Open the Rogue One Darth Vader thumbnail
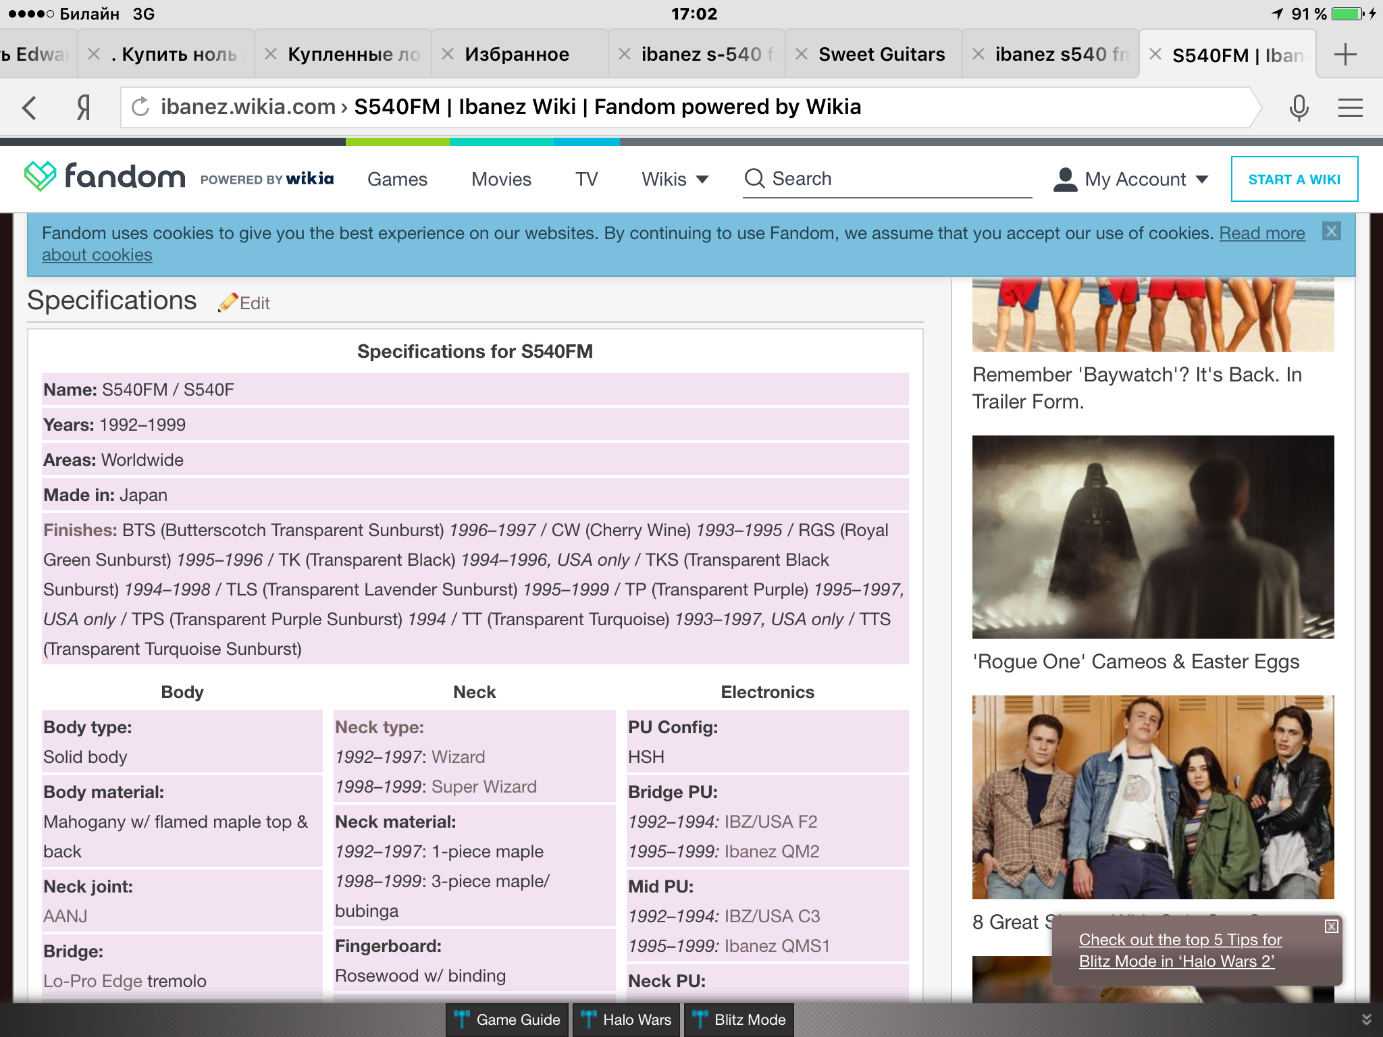Screen dimensions: 1383x1037 1153,537
